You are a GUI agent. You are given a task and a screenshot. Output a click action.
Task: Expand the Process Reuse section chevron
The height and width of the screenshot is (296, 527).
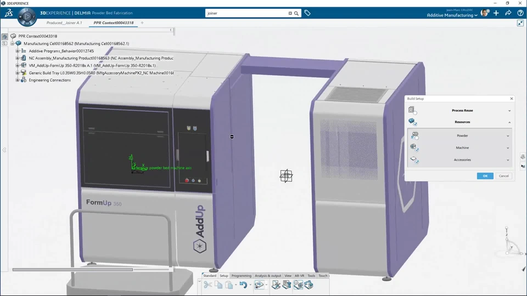click(x=509, y=111)
